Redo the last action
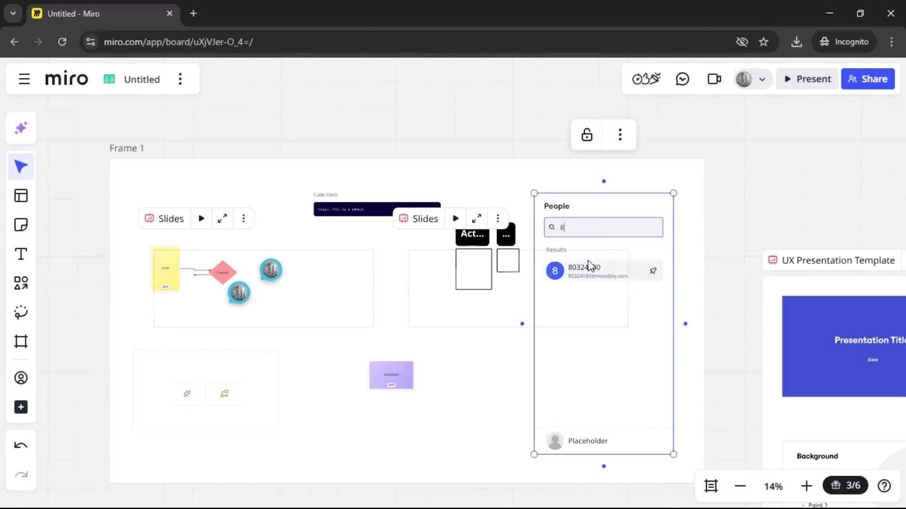 click(x=21, y=475)
